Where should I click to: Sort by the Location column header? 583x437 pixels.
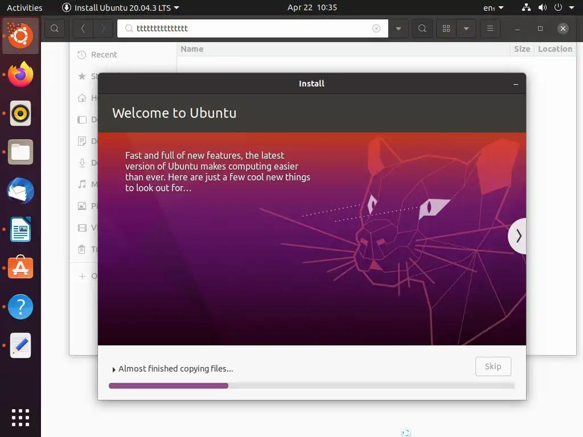click(555, 49)
